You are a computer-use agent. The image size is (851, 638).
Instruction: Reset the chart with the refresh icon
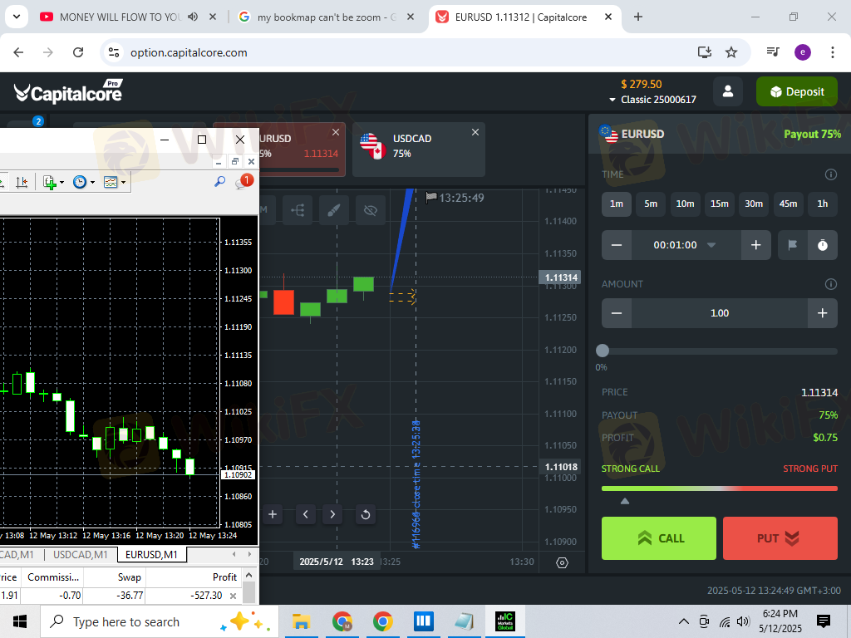click(x=366, y=514)
